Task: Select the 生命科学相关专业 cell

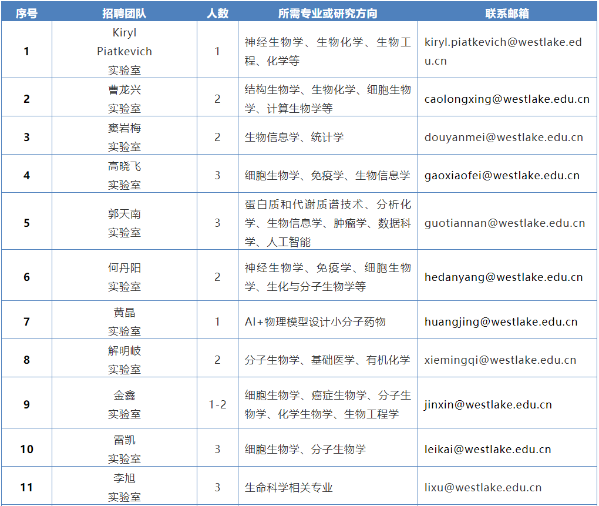Action: tap(328, 486)
